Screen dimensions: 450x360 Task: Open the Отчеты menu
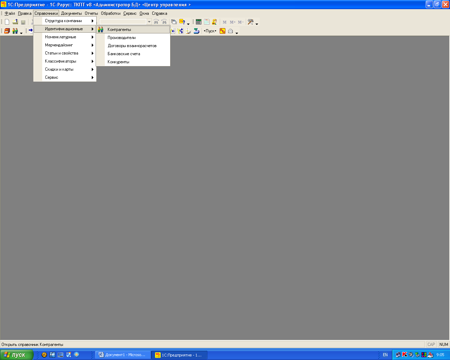pos(91,13)
